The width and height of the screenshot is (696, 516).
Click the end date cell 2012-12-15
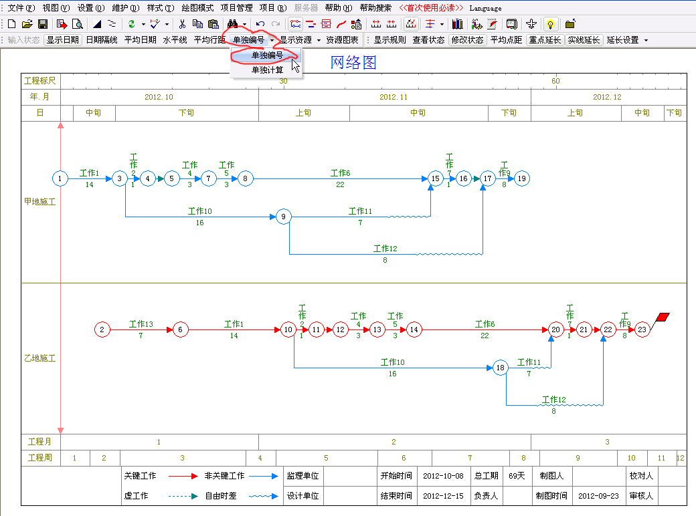pyautogui.click(x=443, y=495)
